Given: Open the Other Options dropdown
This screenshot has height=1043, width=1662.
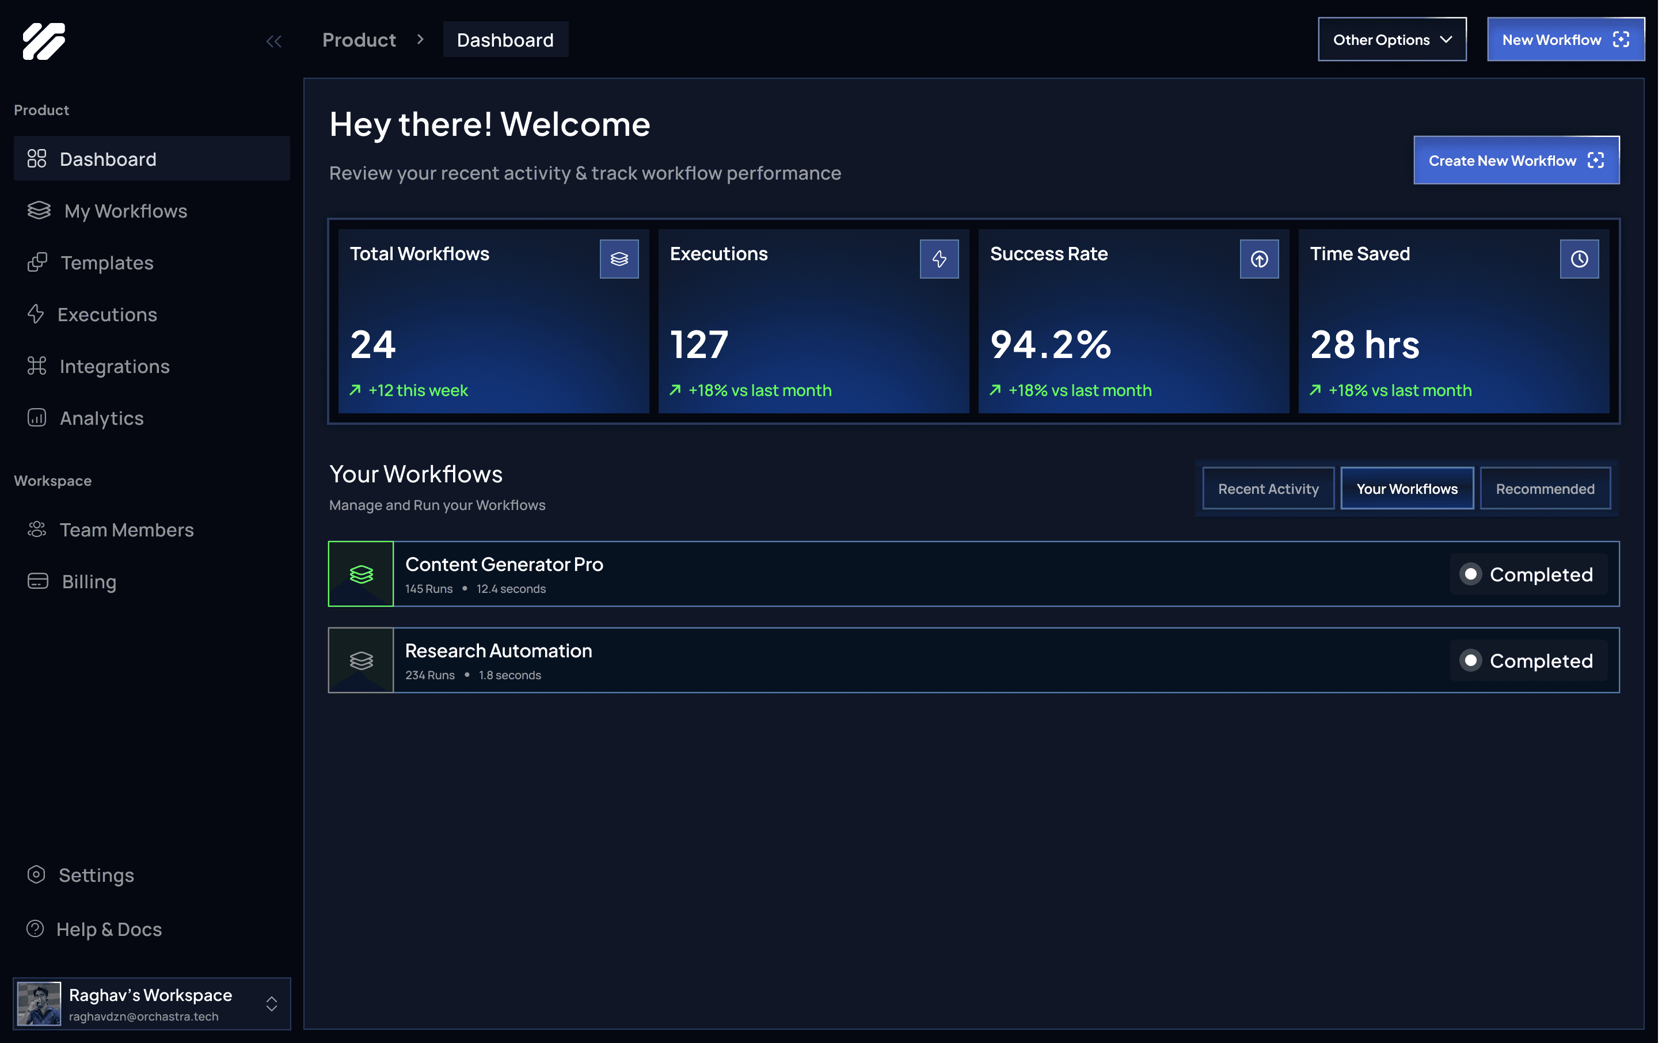Looking at the screenshot, I should [x=1391, y=39].
